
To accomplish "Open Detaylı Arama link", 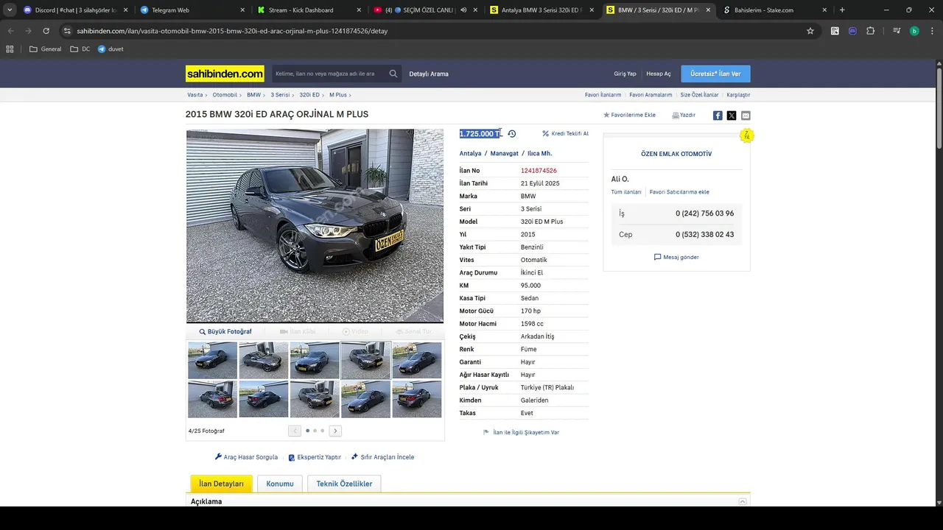I will (x=429, y=74).
